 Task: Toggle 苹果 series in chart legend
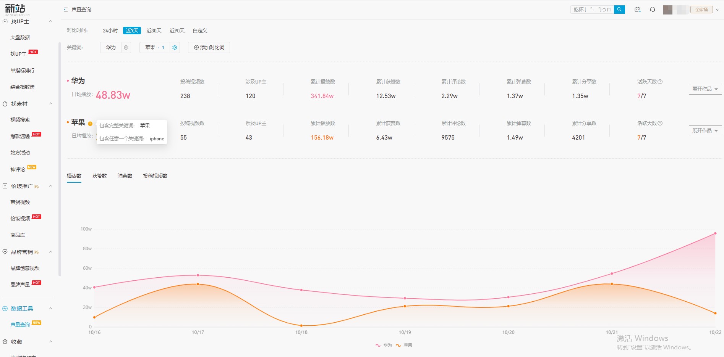pos(404,345)
